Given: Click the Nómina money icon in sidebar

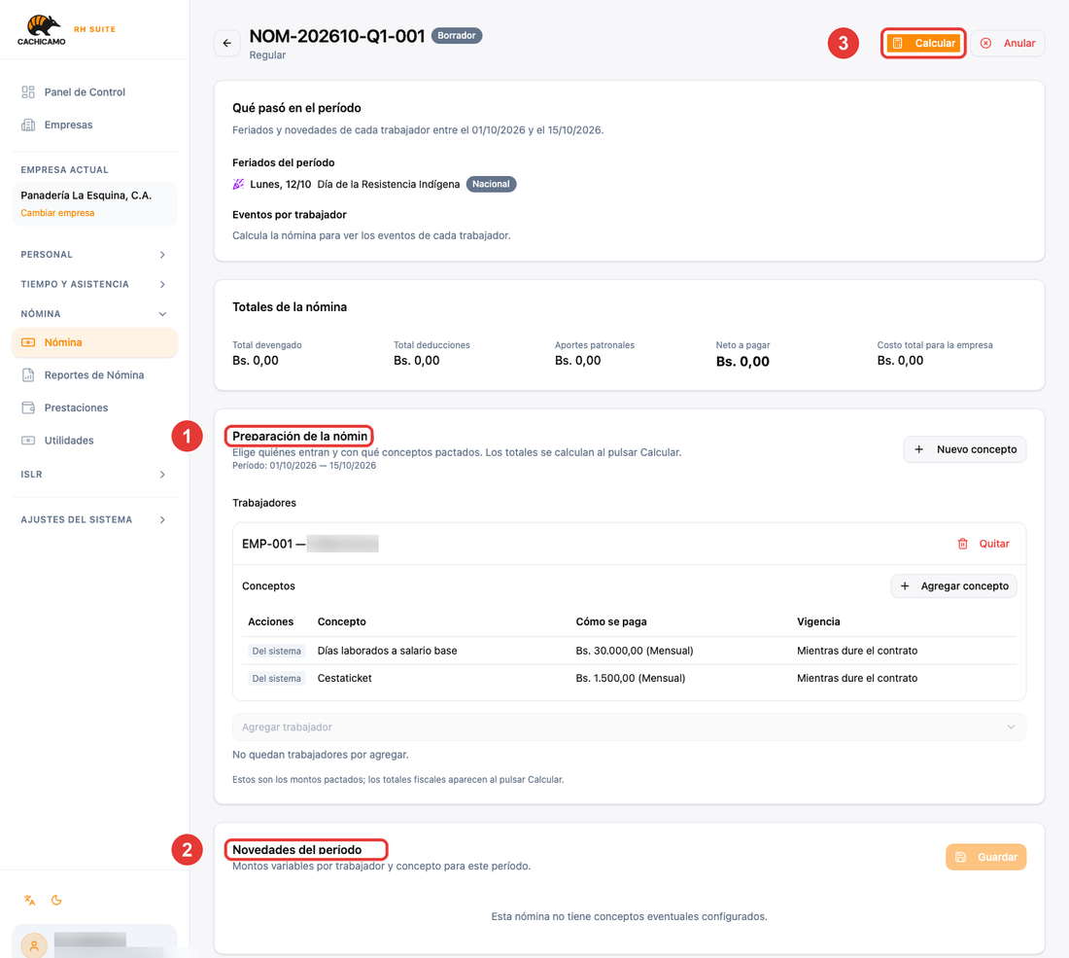Looking at the screenshot, I should 28,342.
